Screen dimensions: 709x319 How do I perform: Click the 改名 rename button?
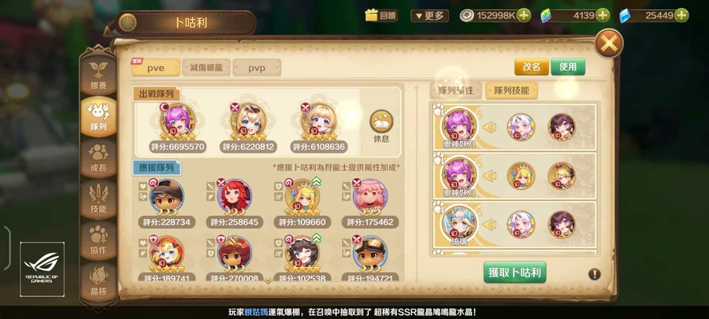click(532, 67)
